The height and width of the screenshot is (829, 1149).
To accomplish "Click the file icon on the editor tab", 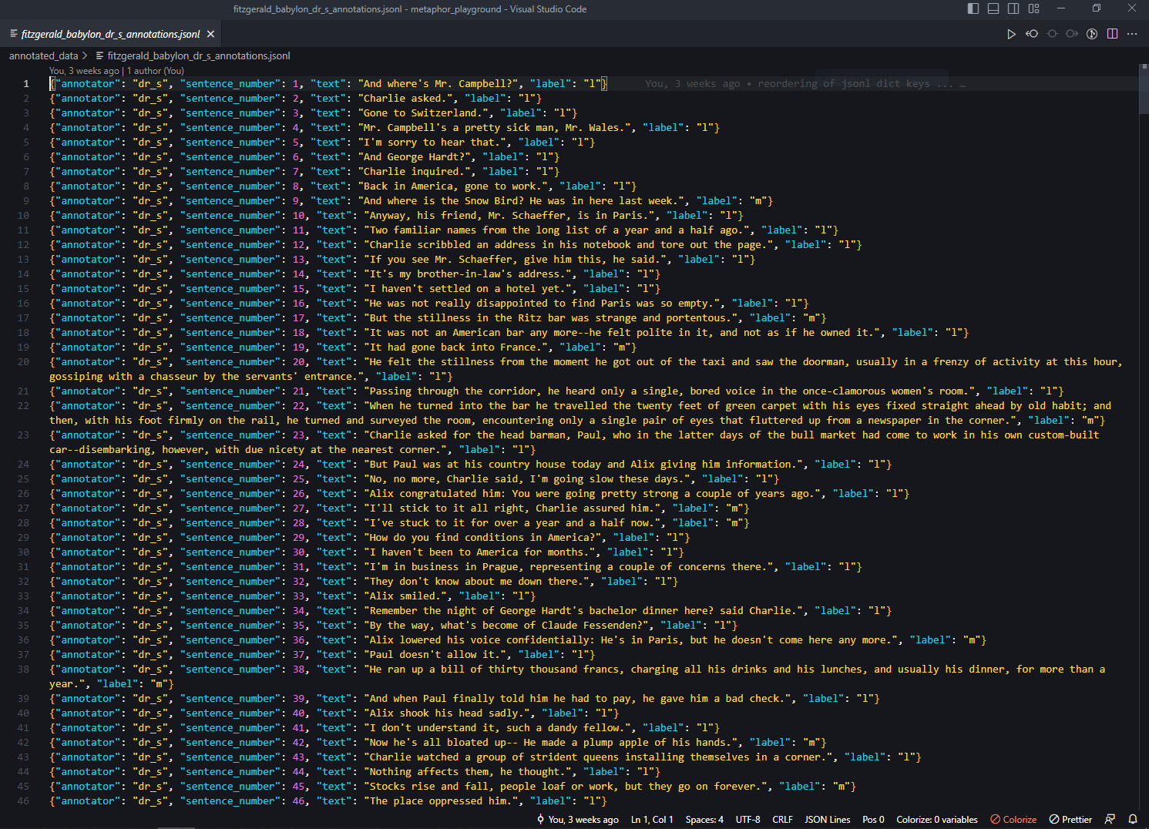I will point(14,34).
